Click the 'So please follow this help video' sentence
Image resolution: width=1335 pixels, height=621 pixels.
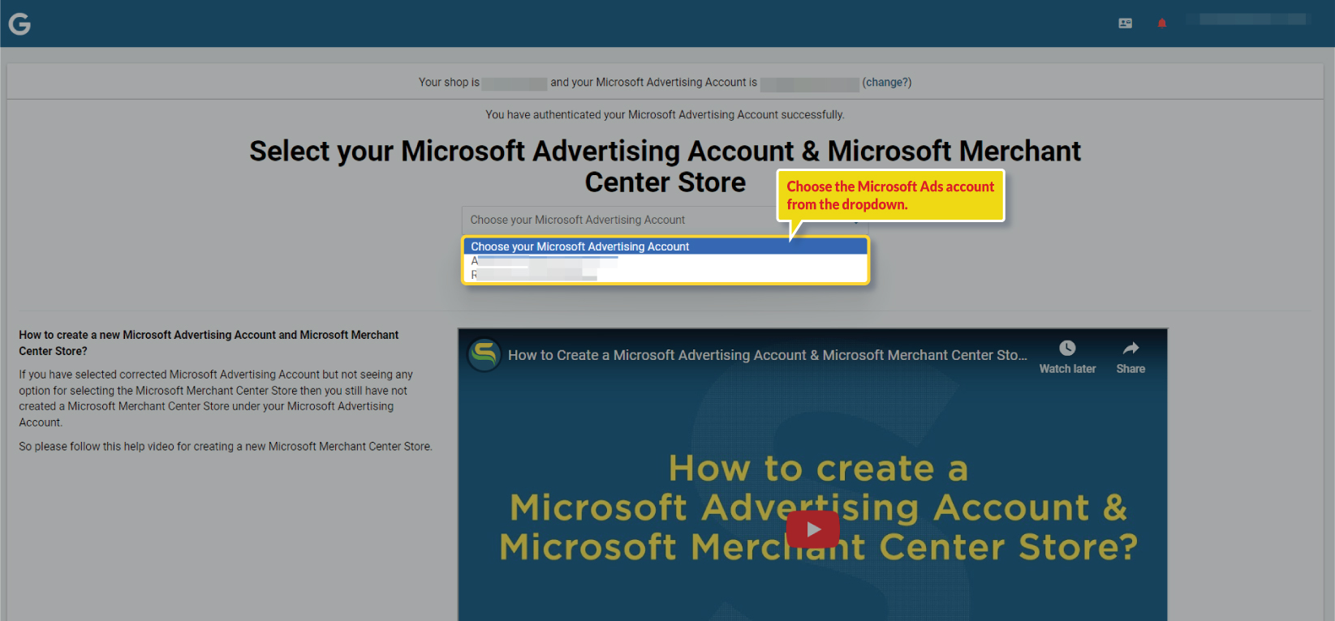tap(226, 447)
